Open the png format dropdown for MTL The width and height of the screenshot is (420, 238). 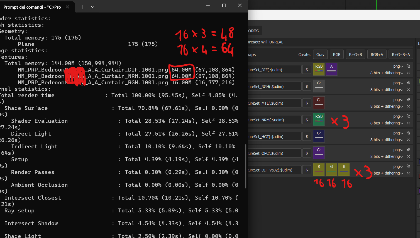point(398,100)
